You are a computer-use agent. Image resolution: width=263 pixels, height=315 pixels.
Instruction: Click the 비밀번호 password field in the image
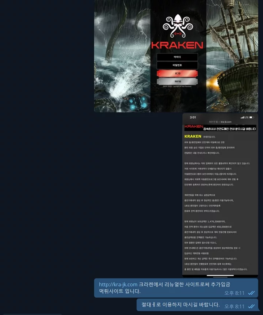click(177, 65)
